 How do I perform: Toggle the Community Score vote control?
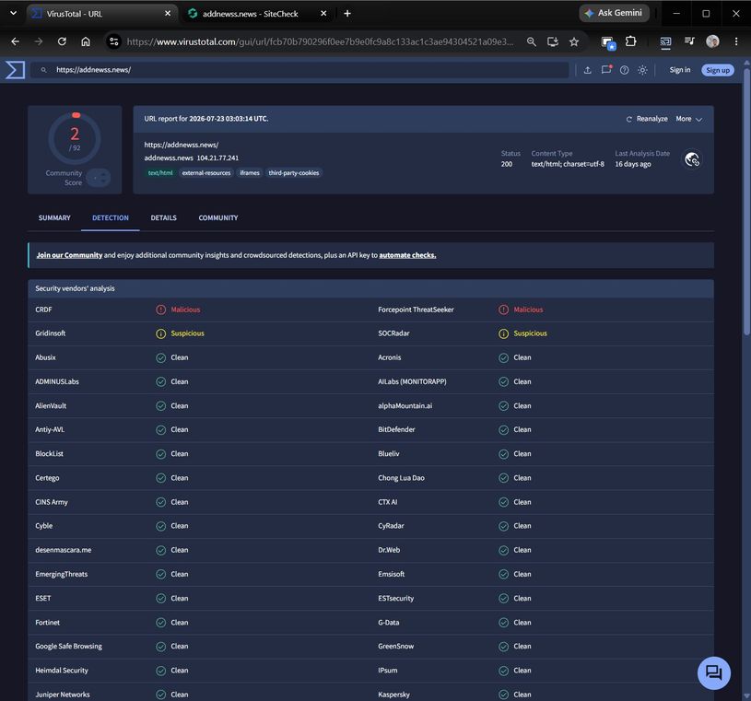click(x=99, y=178)
